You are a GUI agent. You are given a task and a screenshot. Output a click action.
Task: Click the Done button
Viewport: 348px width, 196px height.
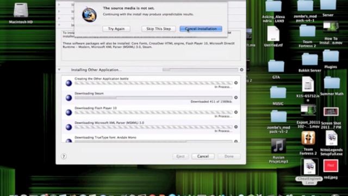(229, 156)
